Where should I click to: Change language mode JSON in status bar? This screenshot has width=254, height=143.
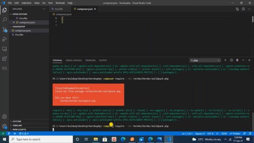coord(224,133)
